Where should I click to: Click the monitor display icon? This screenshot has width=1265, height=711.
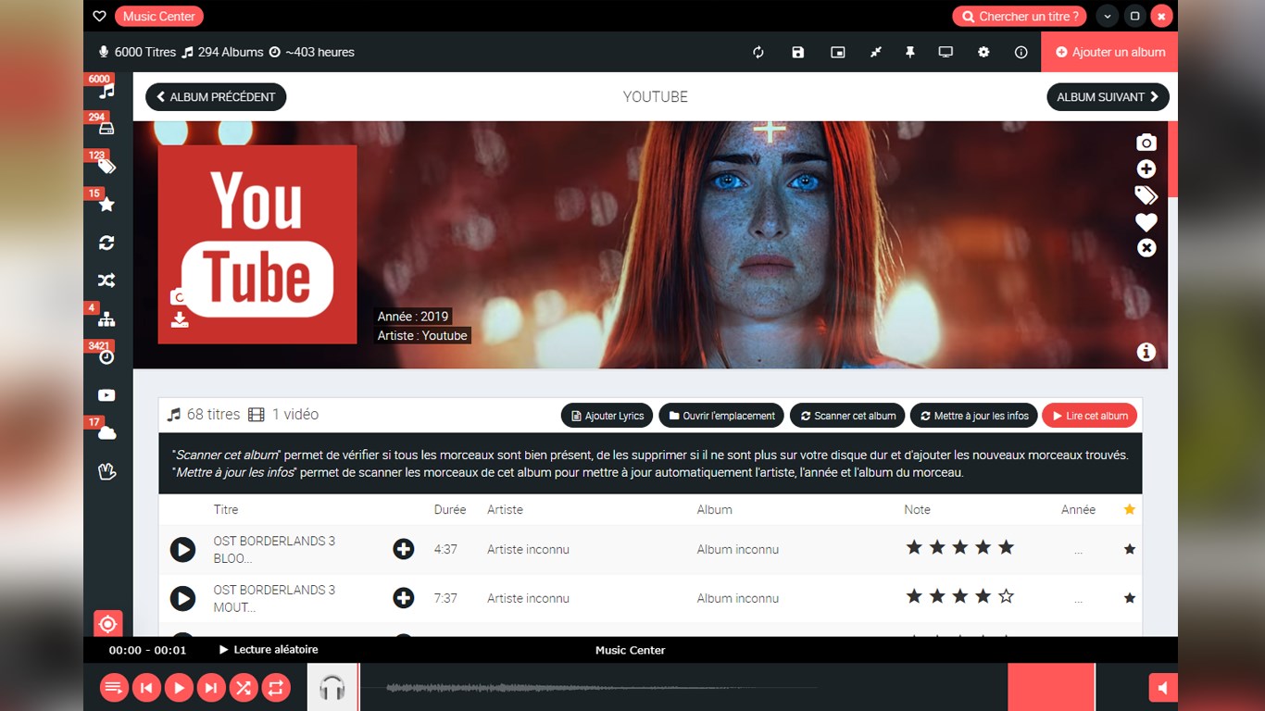tap(946, 53)
